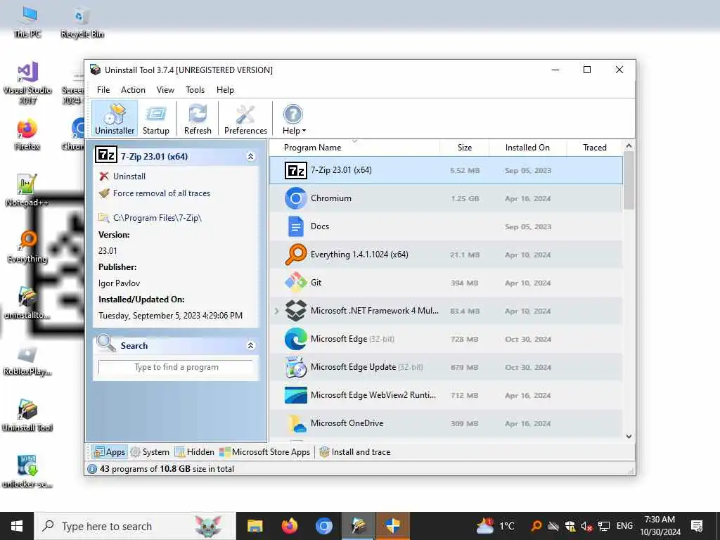The width and height of the screenshot is (720, 540).
Task: Select the Everything 1.4.1.1024 icon
Action: click(296, 255)
